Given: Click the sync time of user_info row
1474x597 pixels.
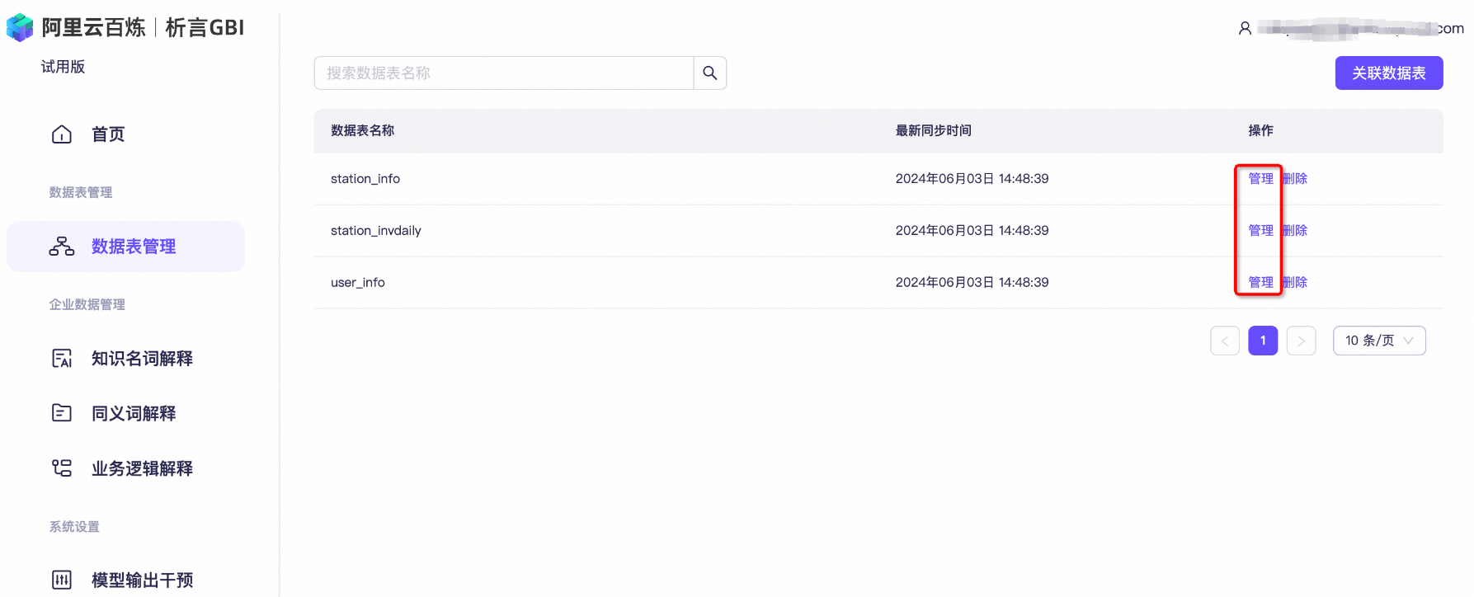Looking at the screenshot, I should click(972, 283).
